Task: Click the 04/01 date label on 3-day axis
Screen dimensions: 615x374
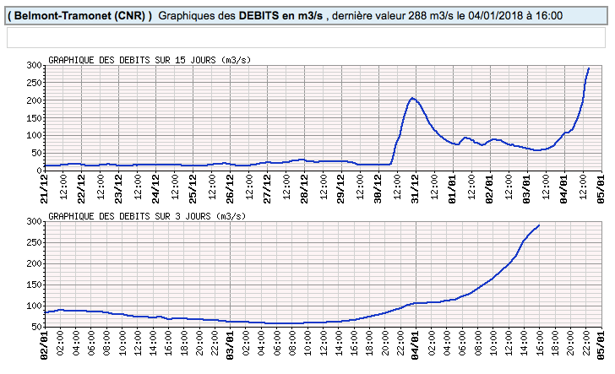Action: [416, 348]
